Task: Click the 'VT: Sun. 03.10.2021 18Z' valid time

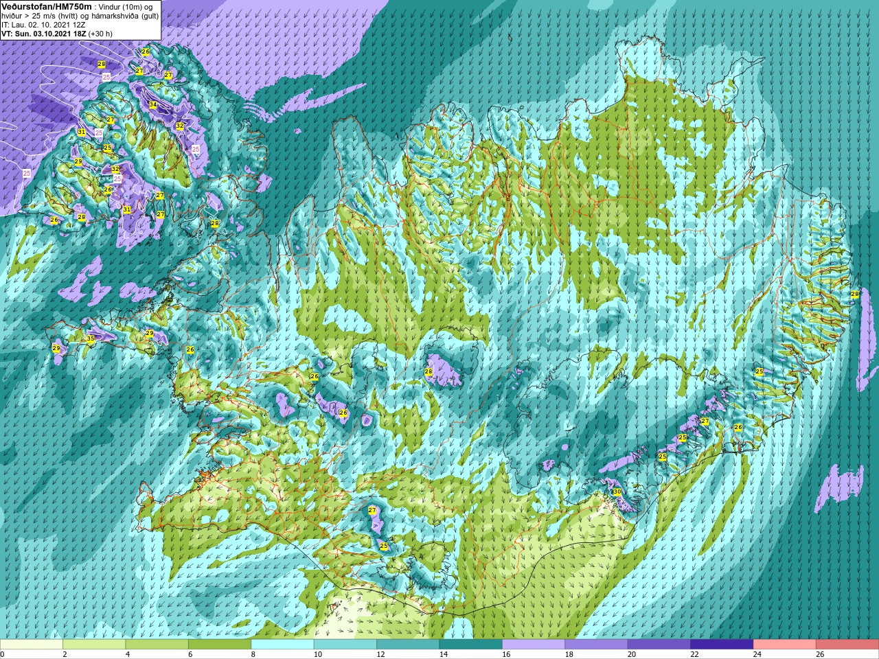Action: (43, 33)
